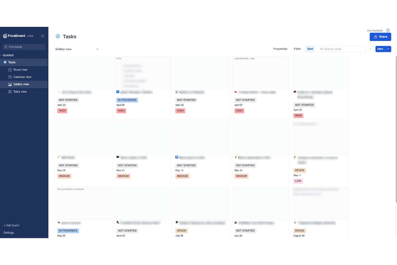Open help via the question mark icon

click(x=388, y=30)
